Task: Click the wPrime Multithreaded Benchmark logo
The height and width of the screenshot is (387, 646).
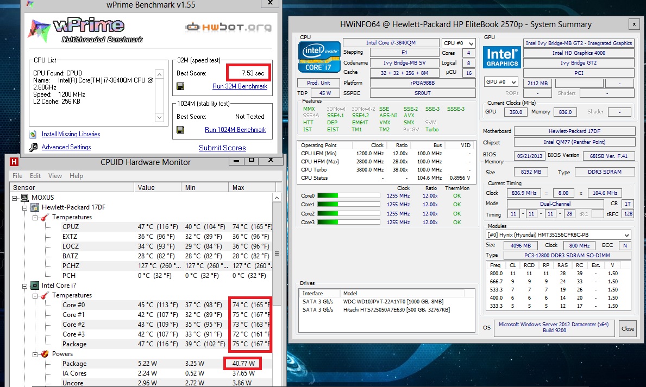Action: coord(85,30)
